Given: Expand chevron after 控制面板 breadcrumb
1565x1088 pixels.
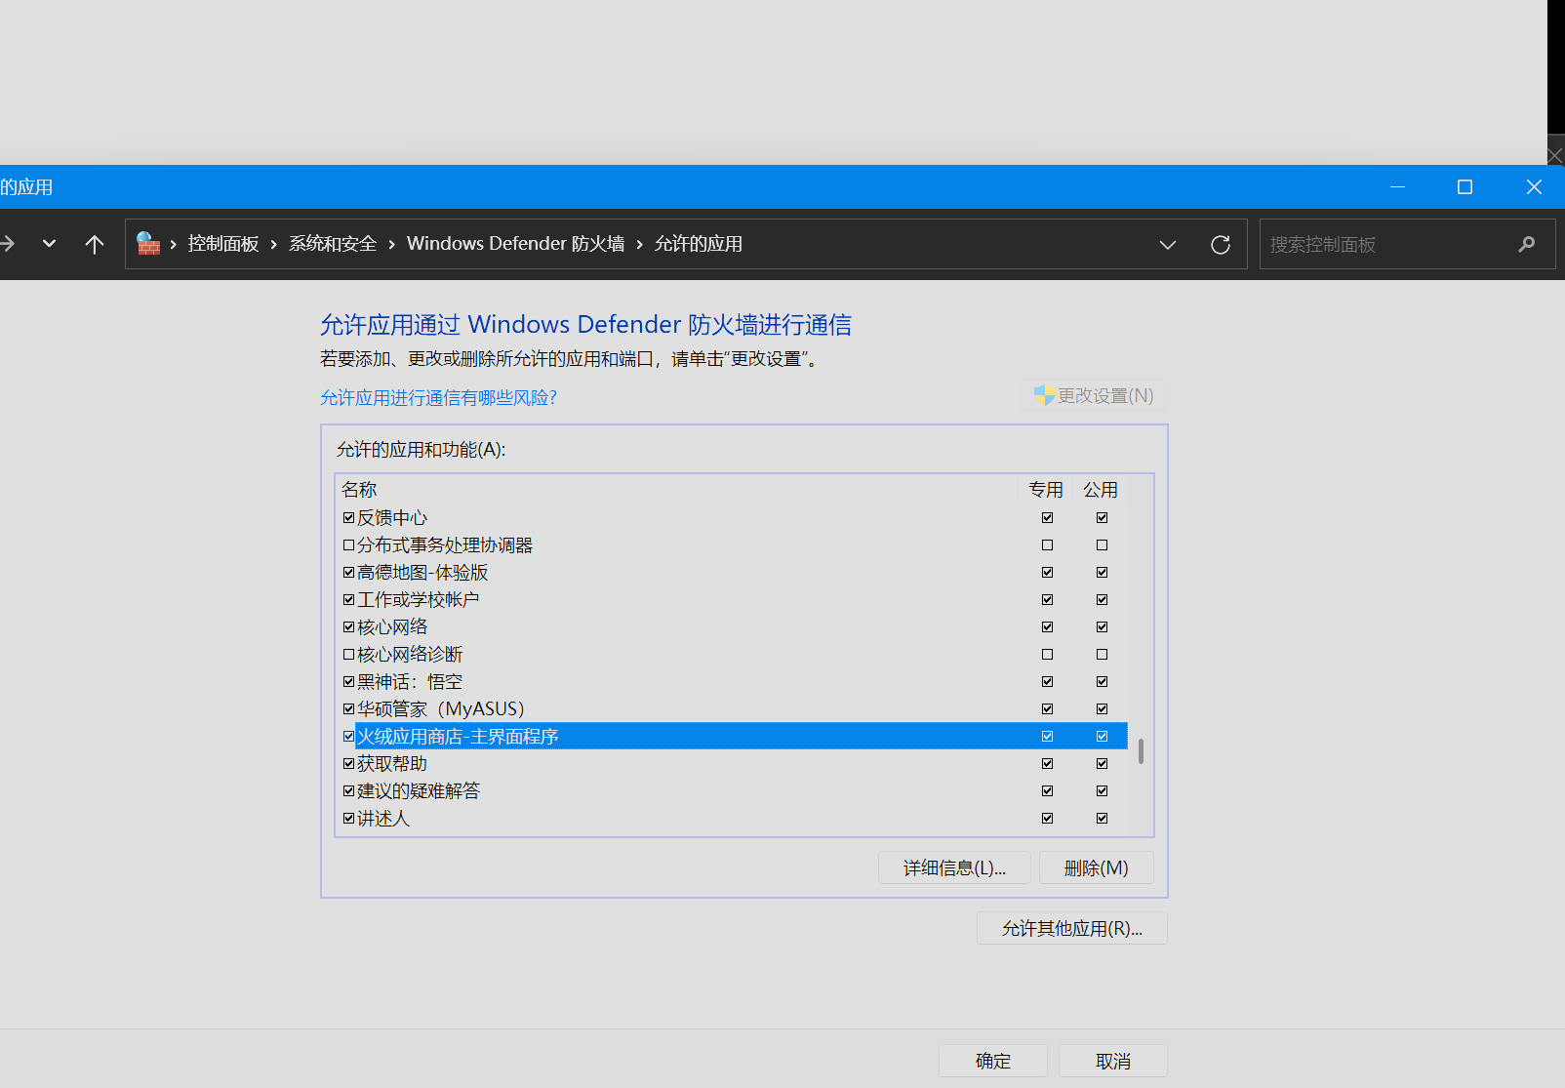Looking at the screenshot, I should coord(274,245).
